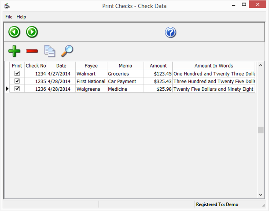Image resolution: width=269 pixels, height=211 pixels.
Task: Disable printing for check 1236
Action: click(17, 89)
